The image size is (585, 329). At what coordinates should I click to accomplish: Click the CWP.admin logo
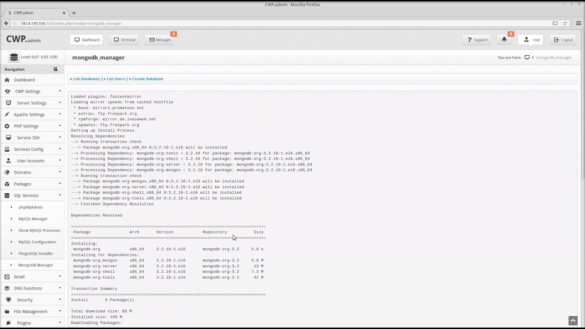pyautogui.click(x=23, y=39)
